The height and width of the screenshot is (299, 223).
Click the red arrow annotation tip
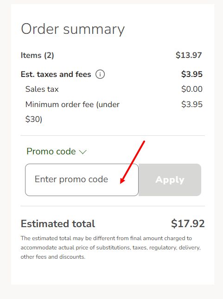pos(121,183)
